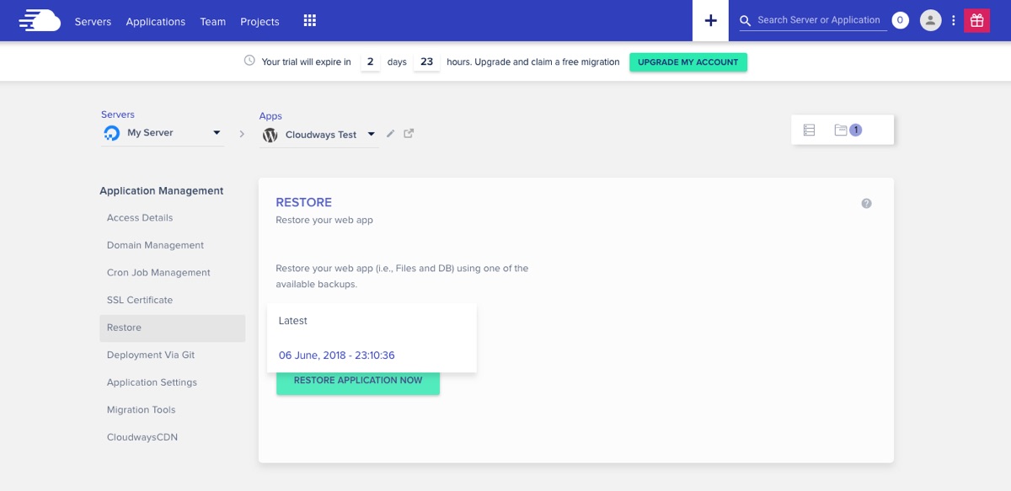This screenshot has width=1011, height=491.
Task: Click the WordPress icon beside Cloudways Test
Action: [x=270, y=135]
